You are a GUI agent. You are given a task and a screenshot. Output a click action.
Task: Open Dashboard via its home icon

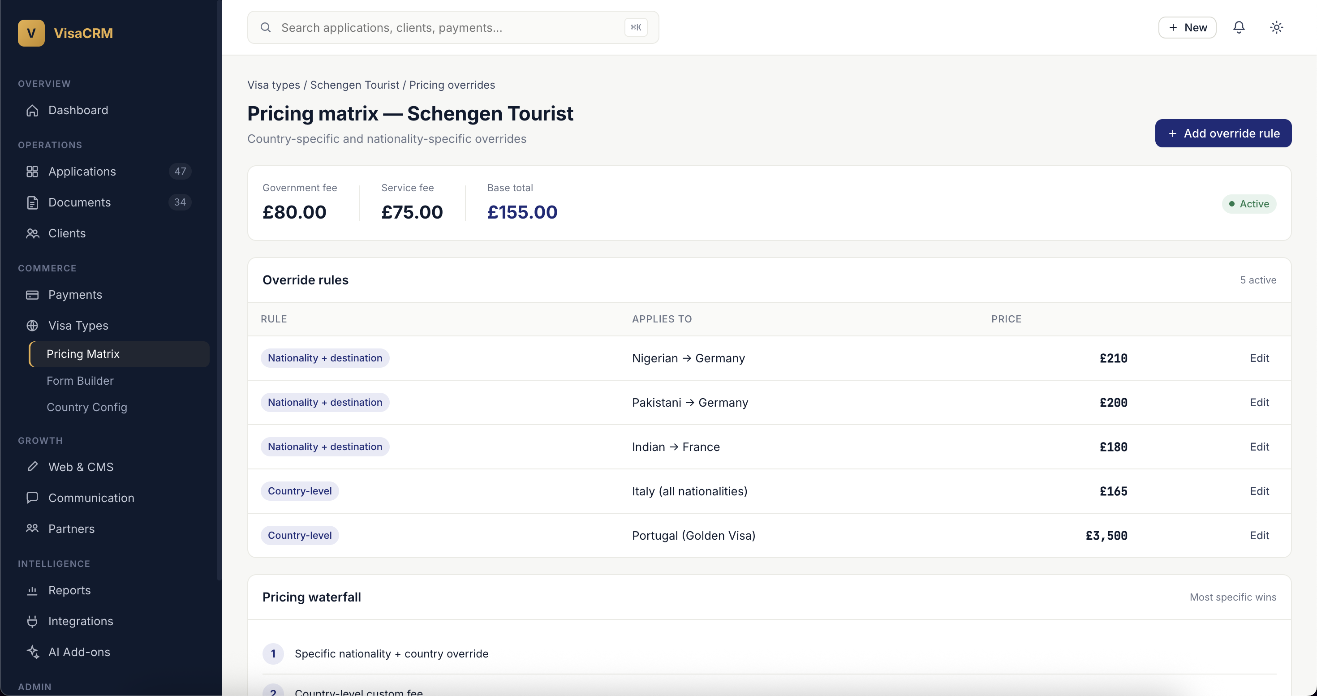32,110
